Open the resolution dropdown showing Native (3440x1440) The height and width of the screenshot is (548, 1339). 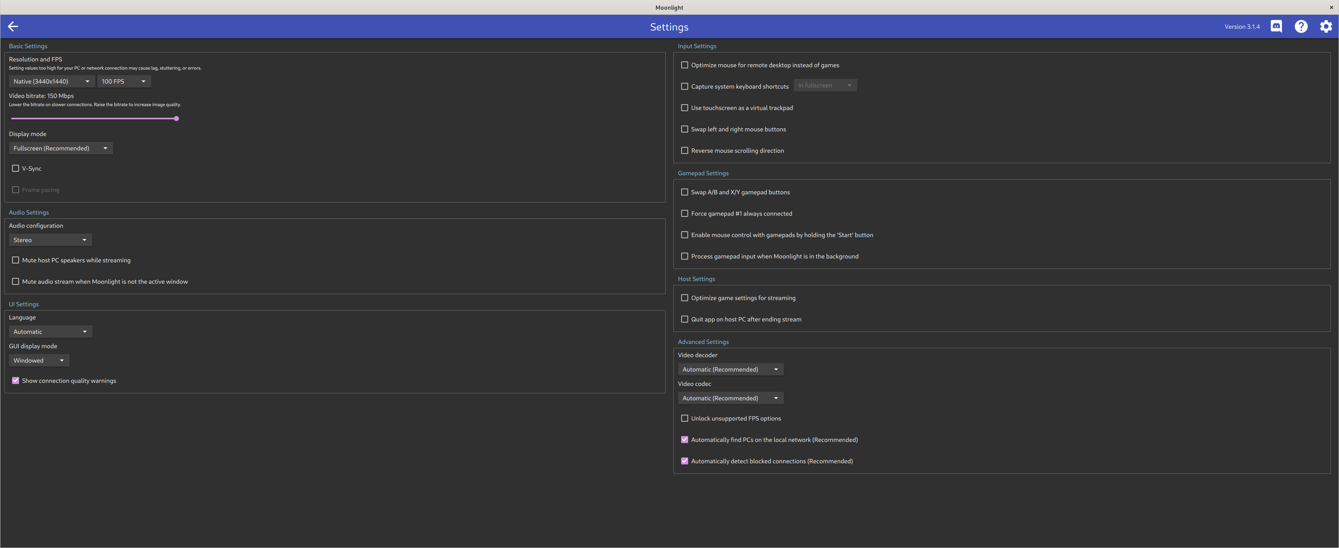point(51,81)
